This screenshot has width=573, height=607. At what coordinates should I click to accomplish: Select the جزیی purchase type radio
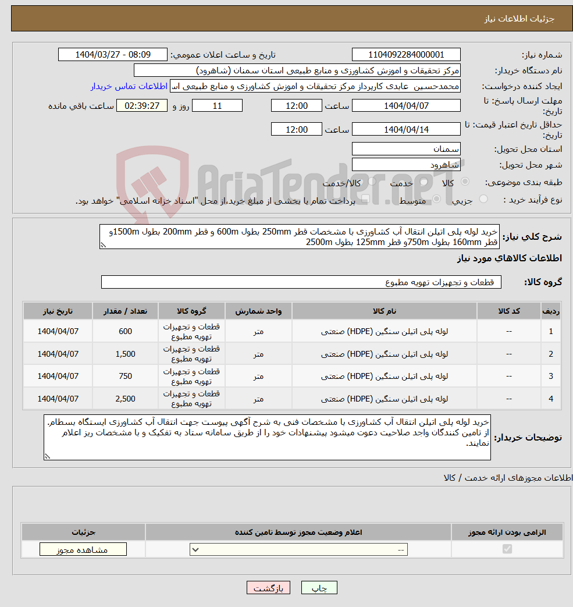coord(483,200)
